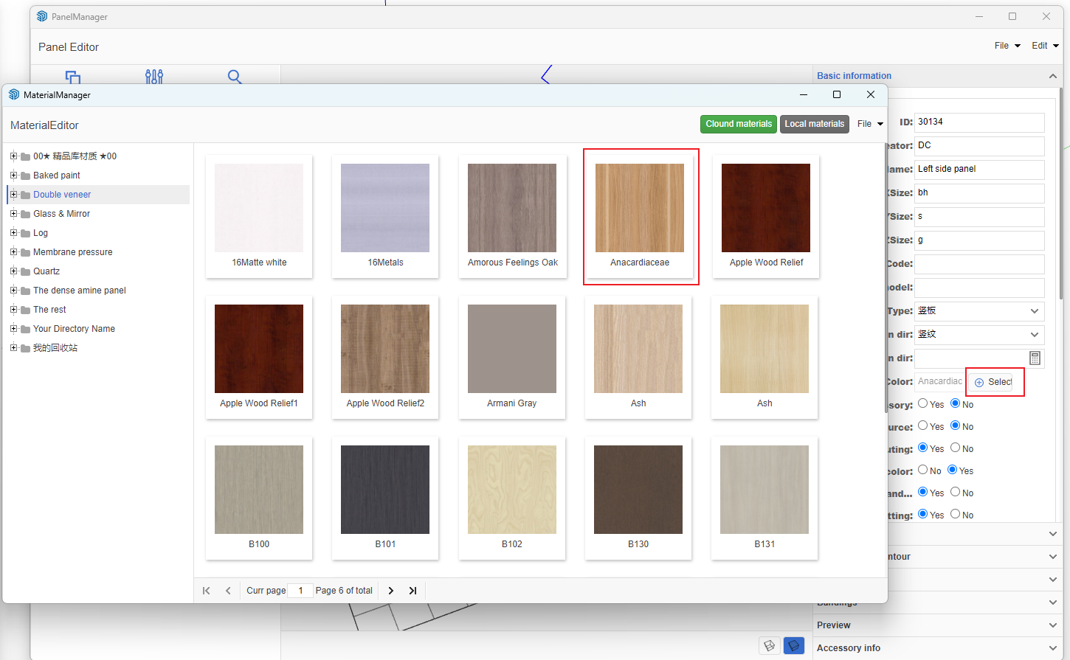Select Yes radio in the 'sory' row
Viewport: 1070px width, 660px height.
coord(923,404)
